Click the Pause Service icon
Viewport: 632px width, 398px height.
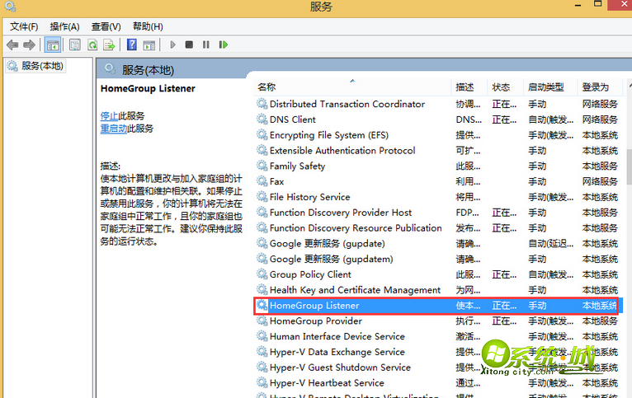tap(206, 44)
